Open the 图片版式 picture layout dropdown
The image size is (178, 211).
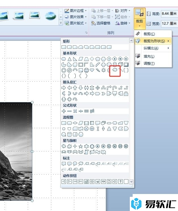point(76,23)
